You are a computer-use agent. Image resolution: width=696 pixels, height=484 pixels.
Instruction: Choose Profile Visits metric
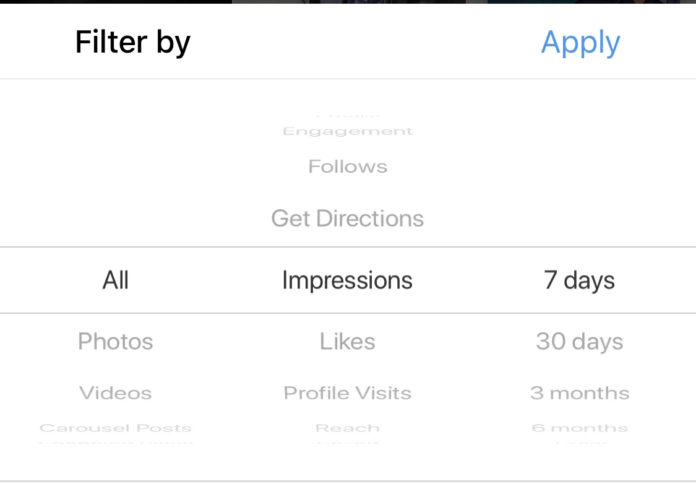click(x=348, y=393)
